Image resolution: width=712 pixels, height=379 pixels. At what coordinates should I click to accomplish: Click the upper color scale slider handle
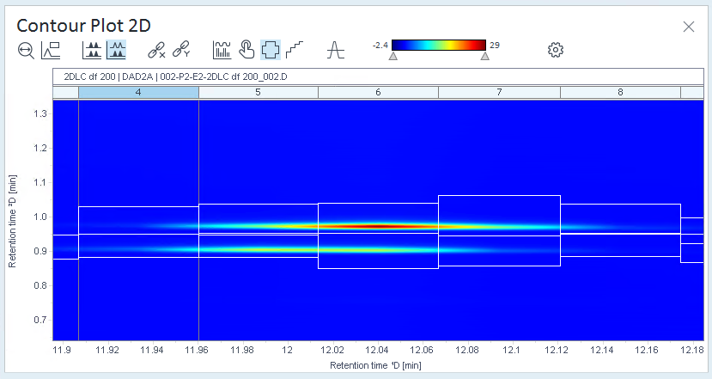tap(485, 56)
